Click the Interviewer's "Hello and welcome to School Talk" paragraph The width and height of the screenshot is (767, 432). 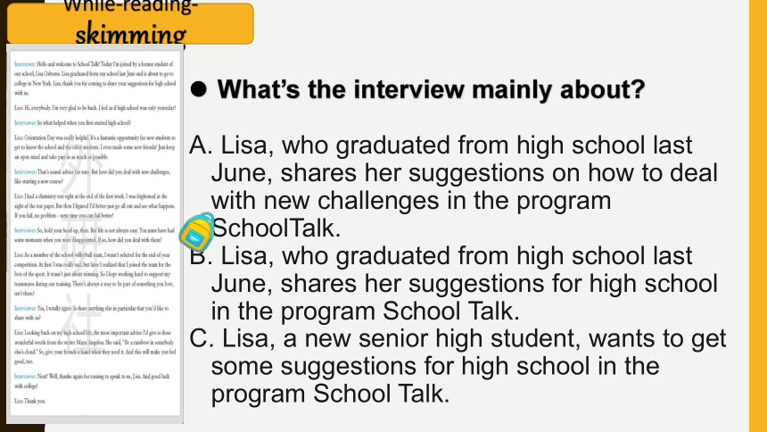pyautogui.click(x=95, y=79)
